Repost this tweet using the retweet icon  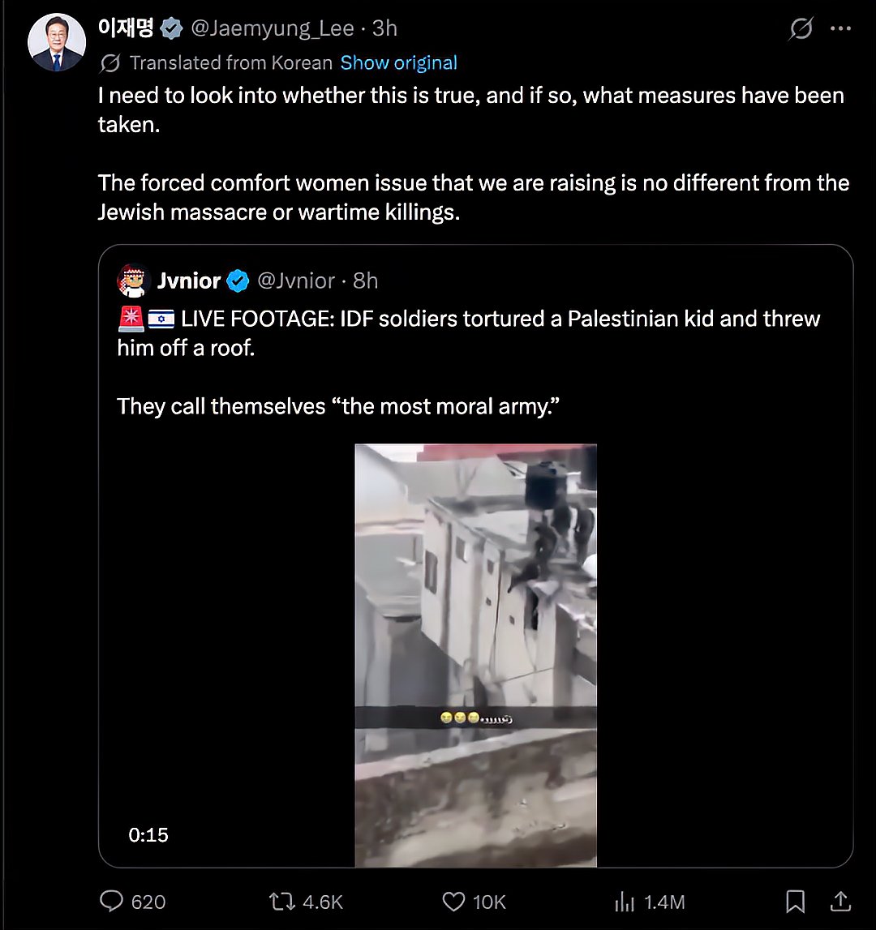pyautogui.click(x=280, y=901)
